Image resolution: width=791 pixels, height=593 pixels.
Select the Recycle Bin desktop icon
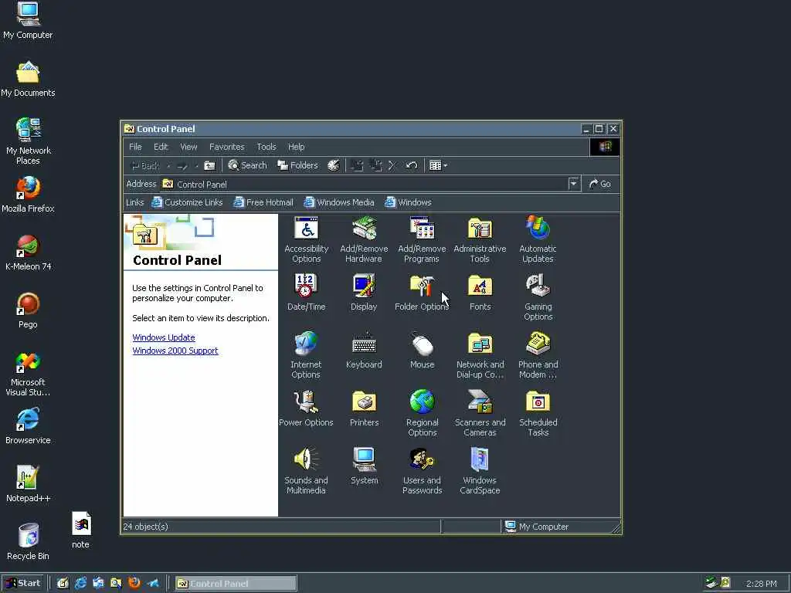[29, 542]
